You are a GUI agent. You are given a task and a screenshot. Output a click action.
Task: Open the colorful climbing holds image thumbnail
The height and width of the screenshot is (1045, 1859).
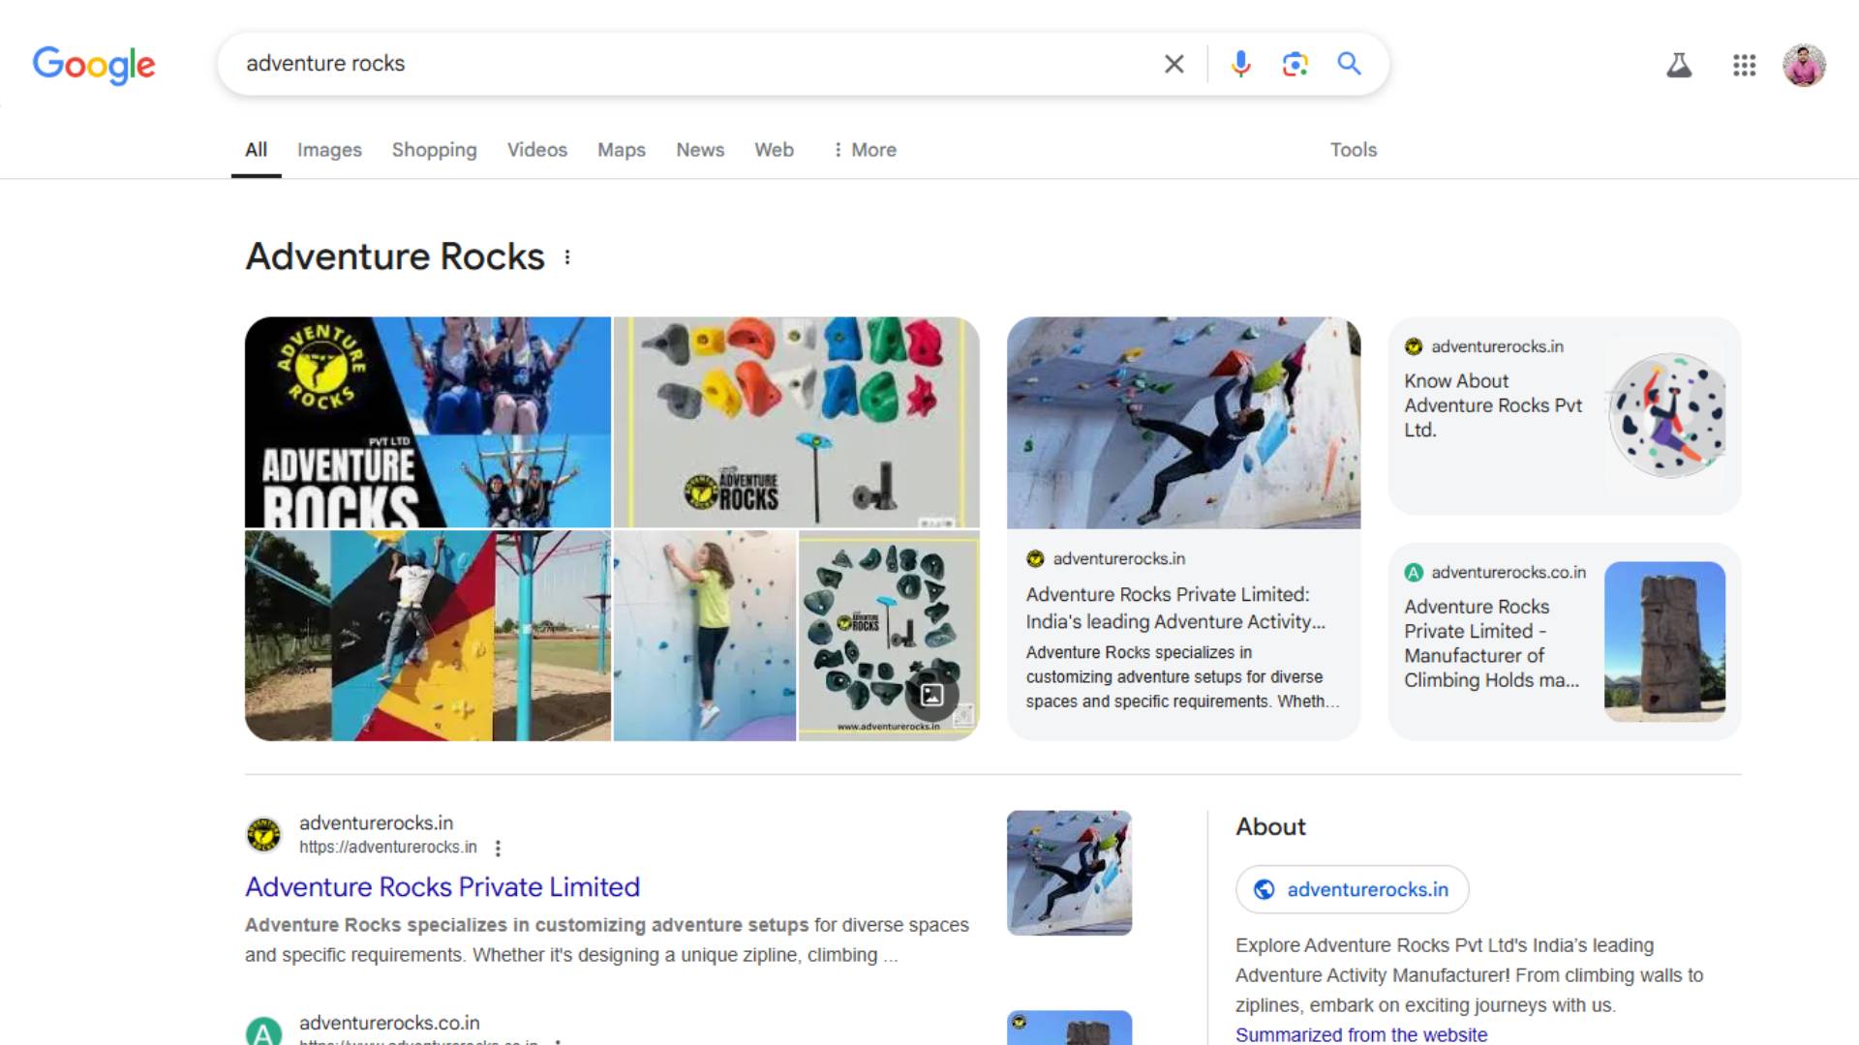point(796,422)
